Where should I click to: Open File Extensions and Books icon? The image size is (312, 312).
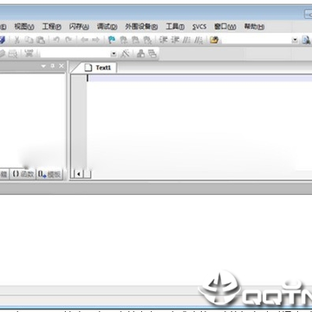(x=140, y=54)
